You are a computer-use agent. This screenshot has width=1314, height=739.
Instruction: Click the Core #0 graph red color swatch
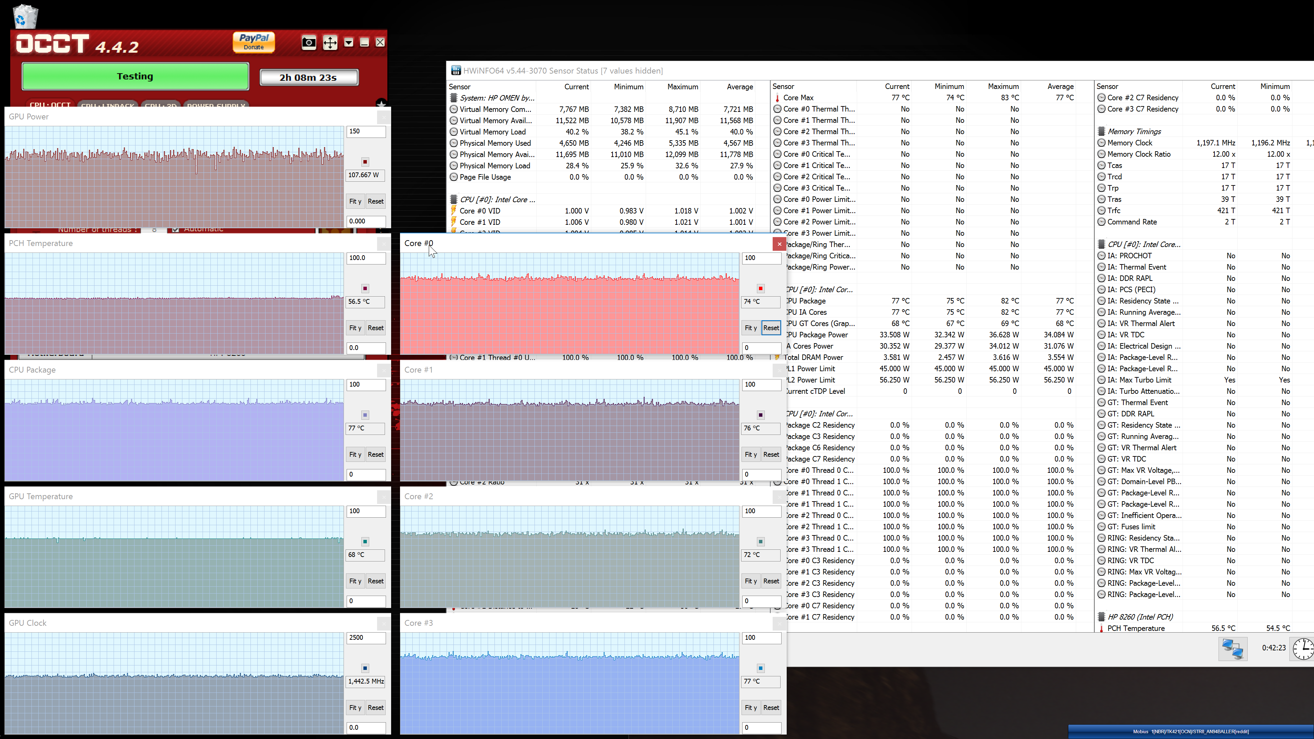click(x=761, y=288)
